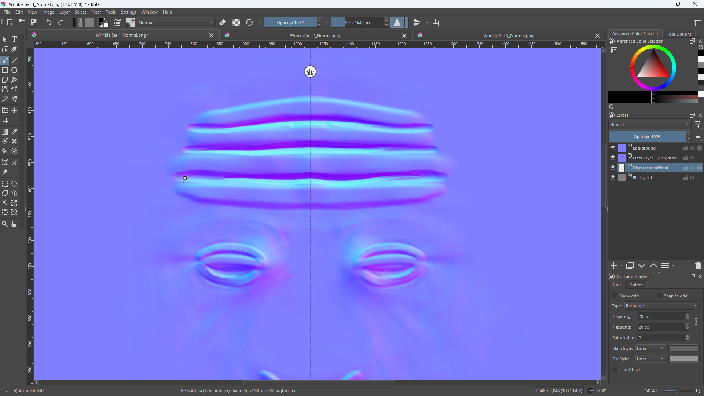Select the Gradient tool
The width and height of the screenshot is (704, 396).
tap(5, 132)
